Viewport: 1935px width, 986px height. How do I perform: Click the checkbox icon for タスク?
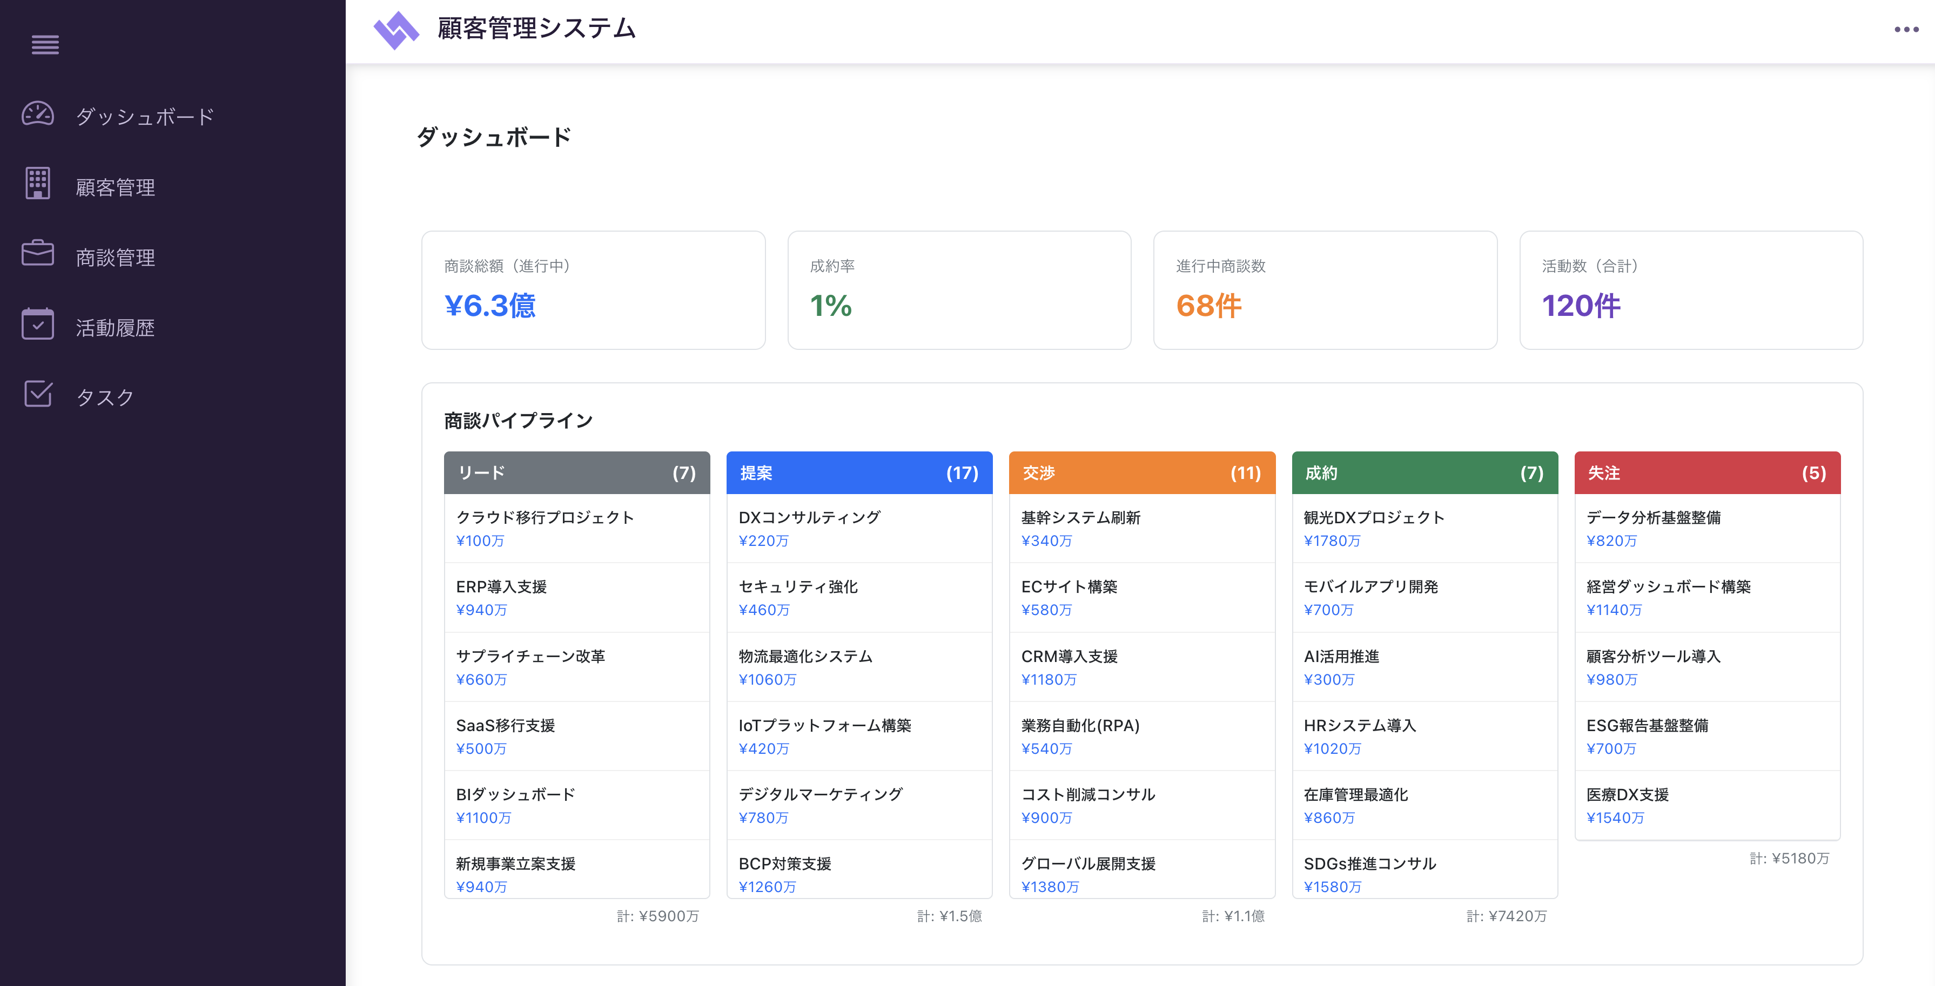(38, 394)
